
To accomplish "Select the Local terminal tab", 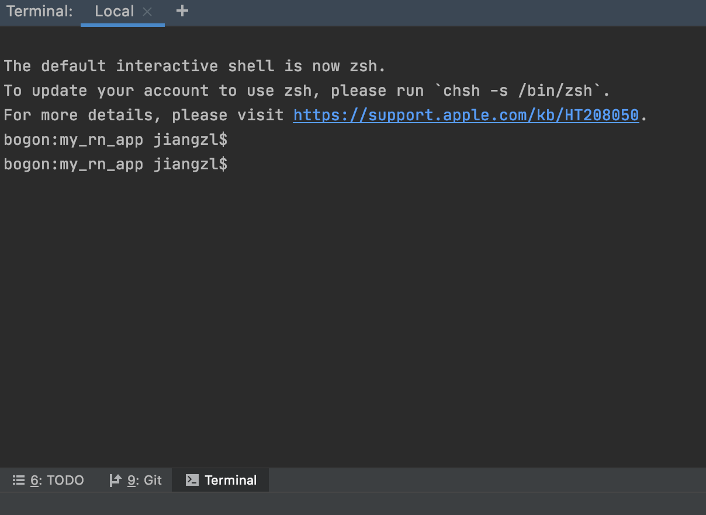I will pyautogui.click(x=115, y=12).
